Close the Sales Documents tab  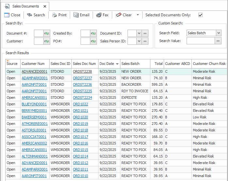coord(45,6)
